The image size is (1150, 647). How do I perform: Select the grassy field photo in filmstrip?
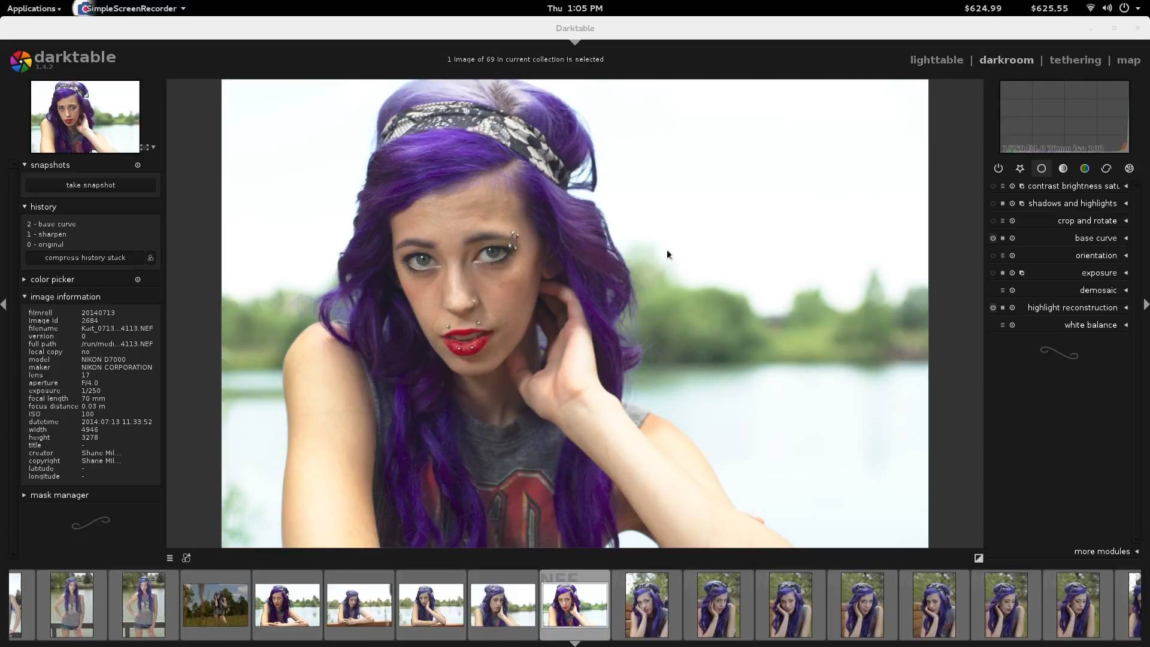(215, 605)
